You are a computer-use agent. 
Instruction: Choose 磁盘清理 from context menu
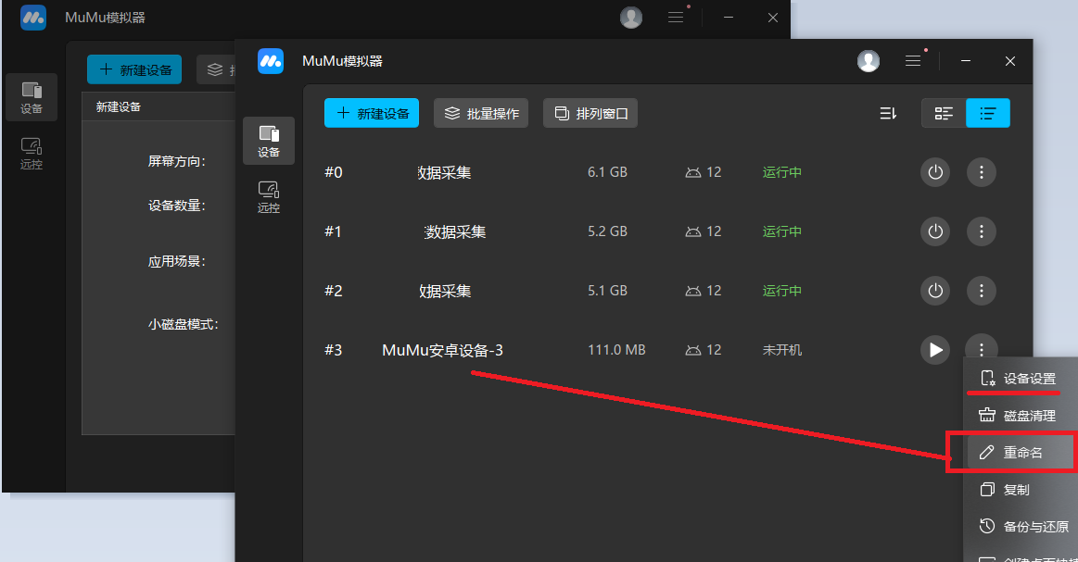[x=1021, y=416]
